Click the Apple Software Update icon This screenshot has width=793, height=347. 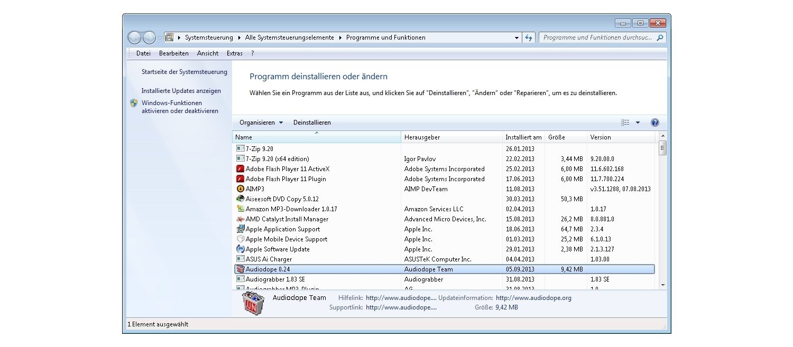point(241,249)
